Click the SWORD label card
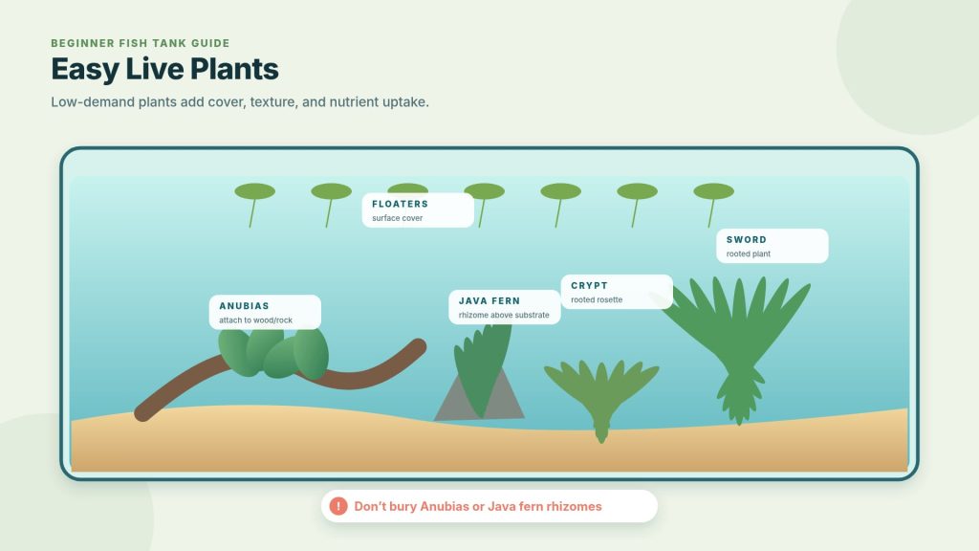Viewport: 979px width, 551px height. (772, 246)
